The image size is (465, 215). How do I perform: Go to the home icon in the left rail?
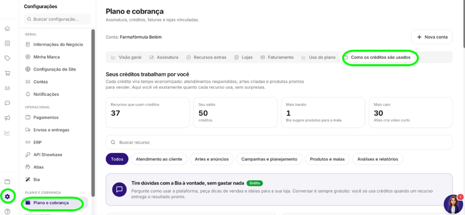(x=7, y=29)
